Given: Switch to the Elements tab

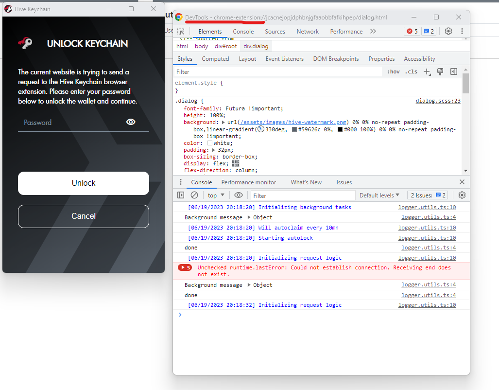Looking at the screenshot, I should pyautogui.click(x=210, y=32).
